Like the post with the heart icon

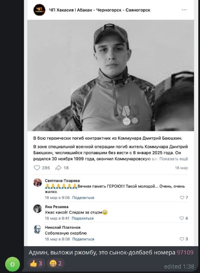[37, 168]
